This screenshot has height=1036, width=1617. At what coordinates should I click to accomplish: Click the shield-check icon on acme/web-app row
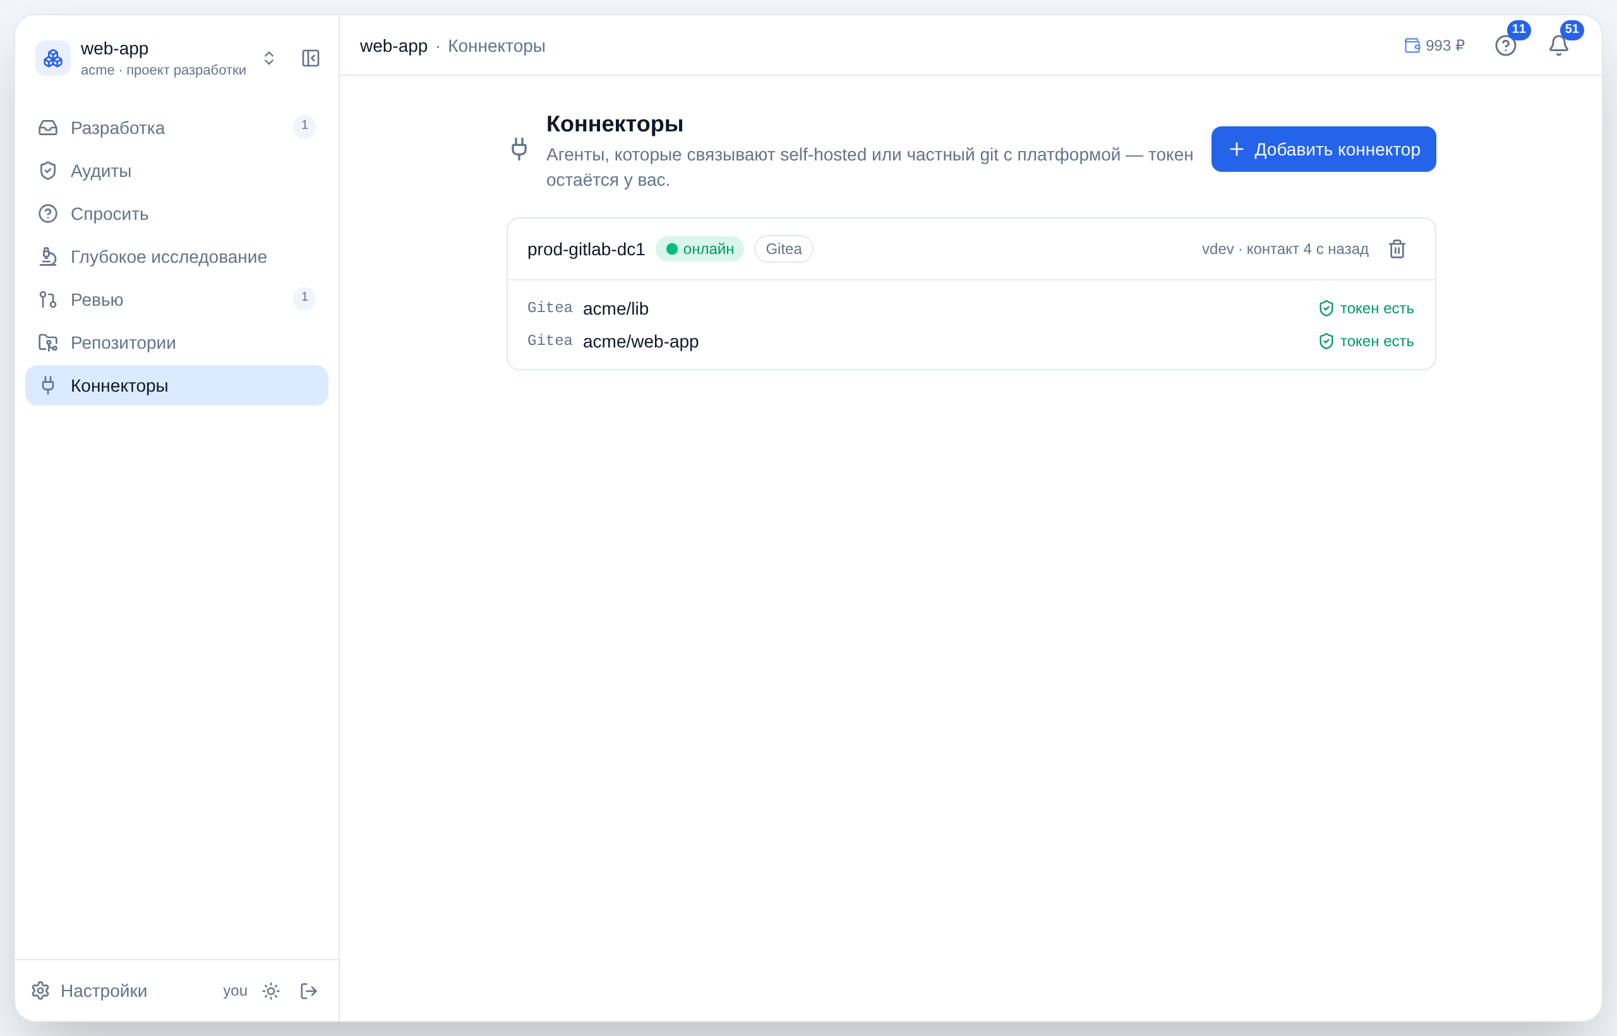(1326, 341)
